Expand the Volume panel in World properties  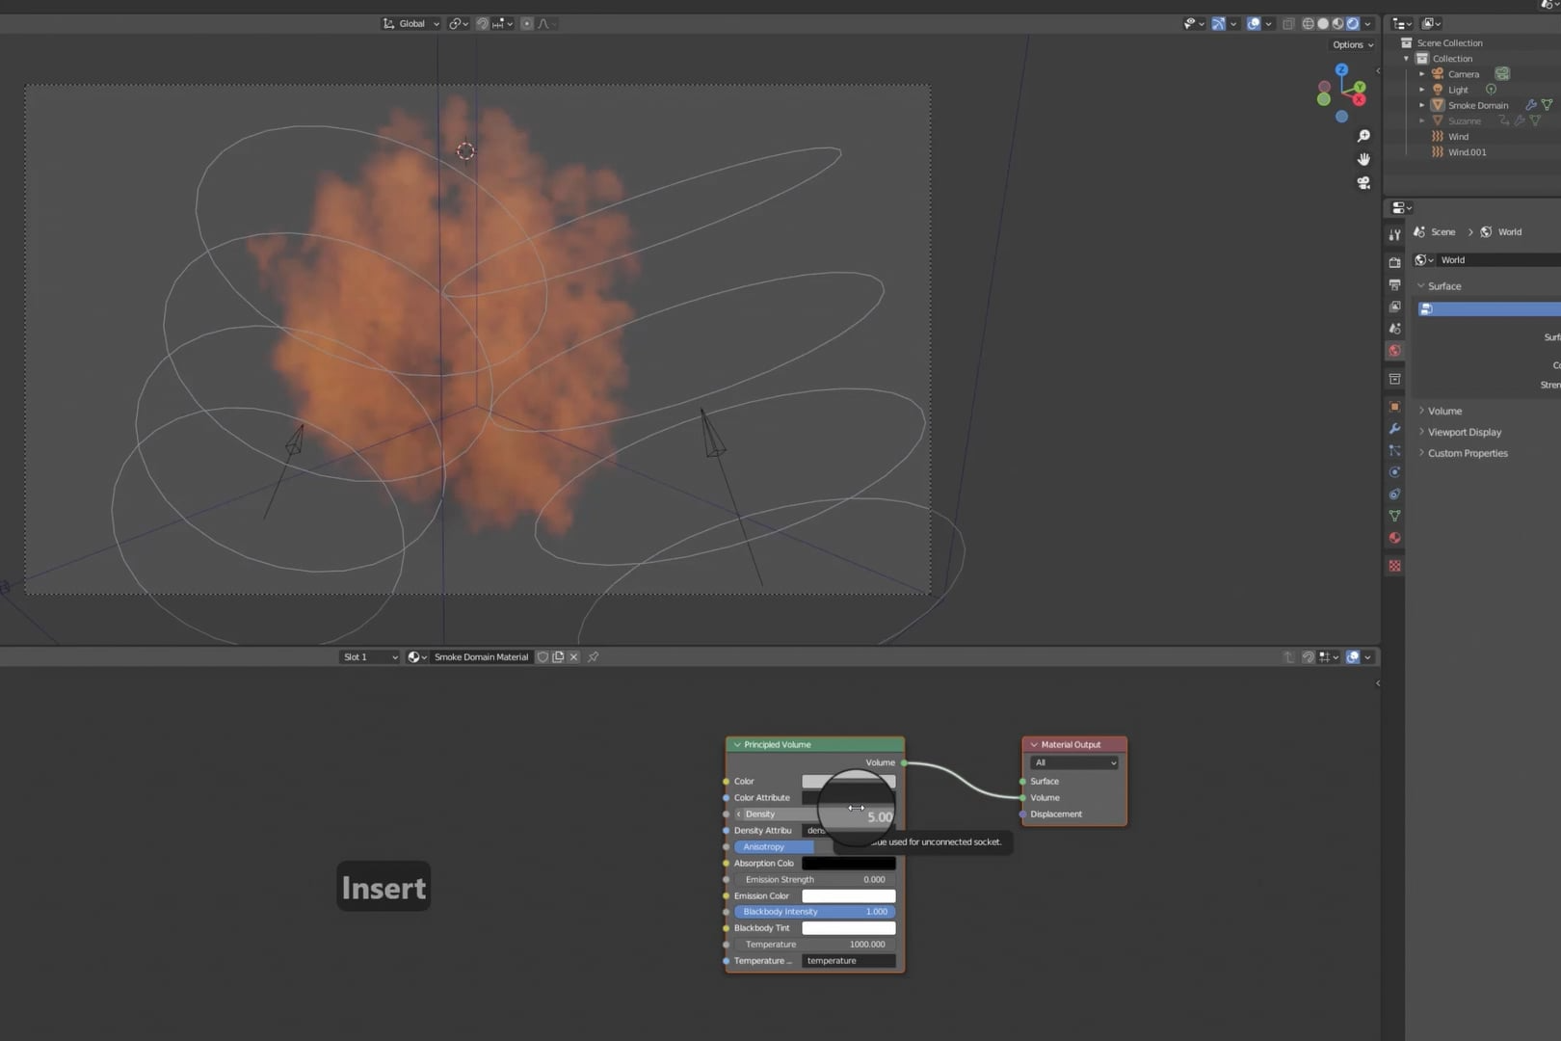pyautogui.click(x=1443, y=411)
